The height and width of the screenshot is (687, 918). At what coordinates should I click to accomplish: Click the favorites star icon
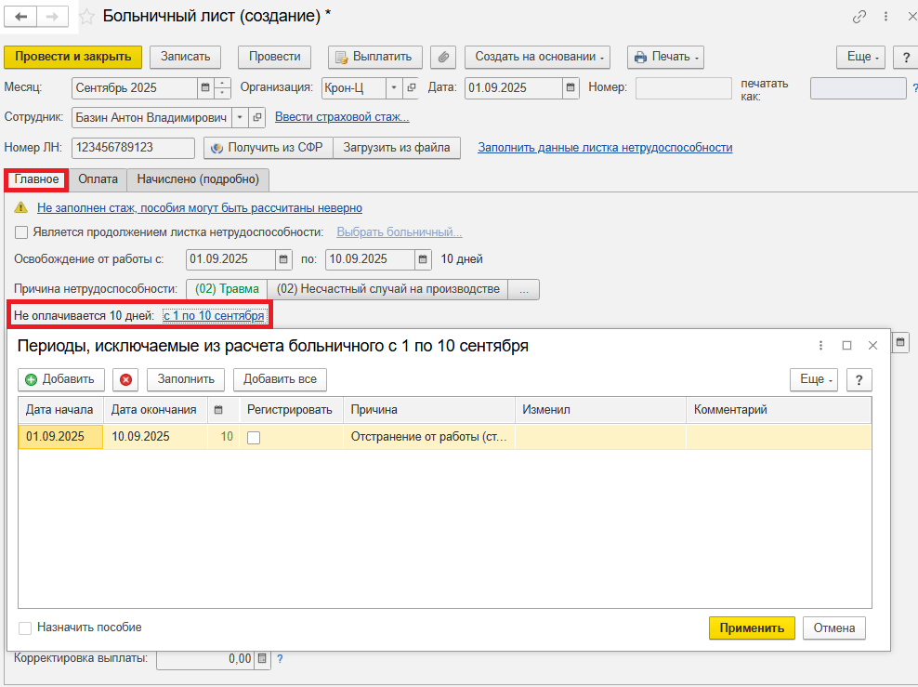point(86,17)
